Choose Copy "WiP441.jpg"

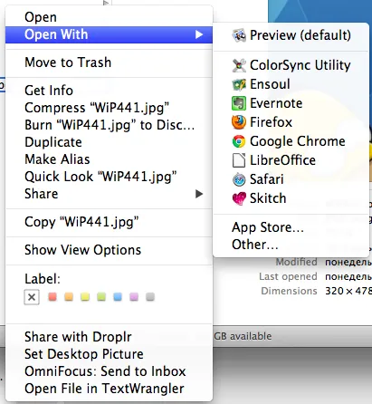click(x=109, y=222)
